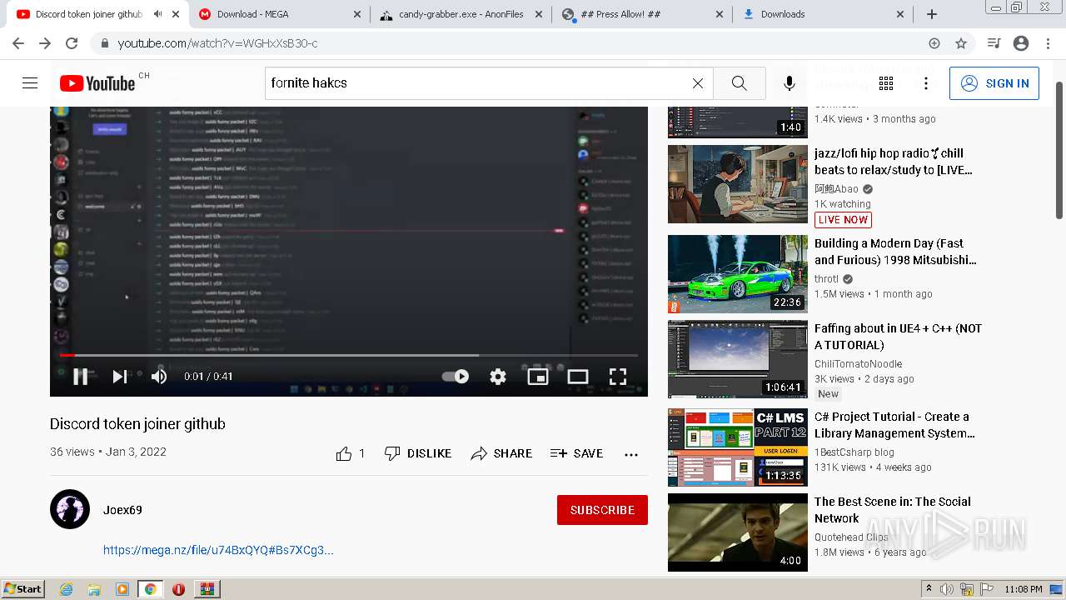Open C# Project Tutorial video title
Screen dimensions: 1066x600
(x=894, y=425)
